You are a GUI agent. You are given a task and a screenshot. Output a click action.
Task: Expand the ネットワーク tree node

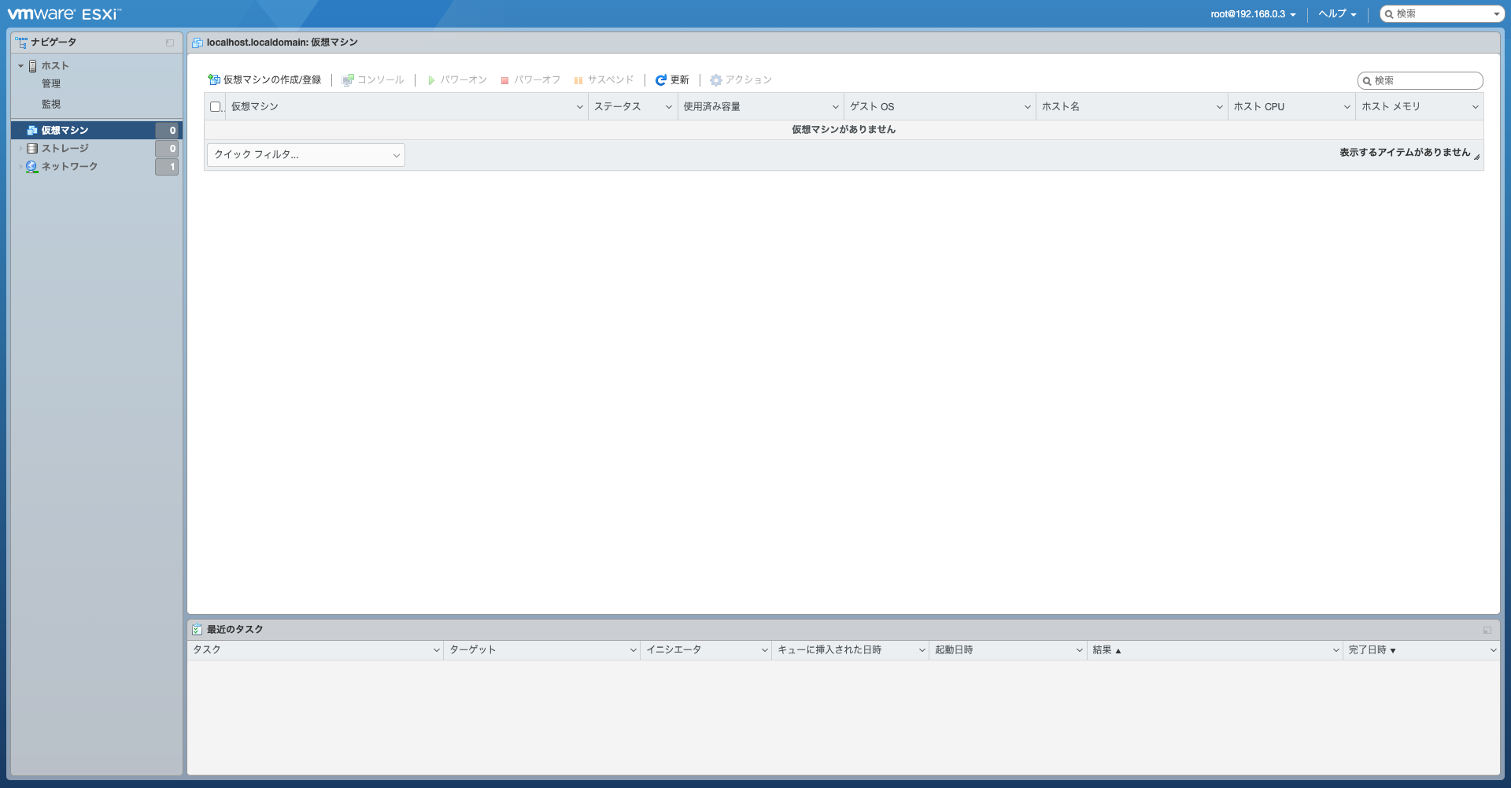[x=21, y=167]
